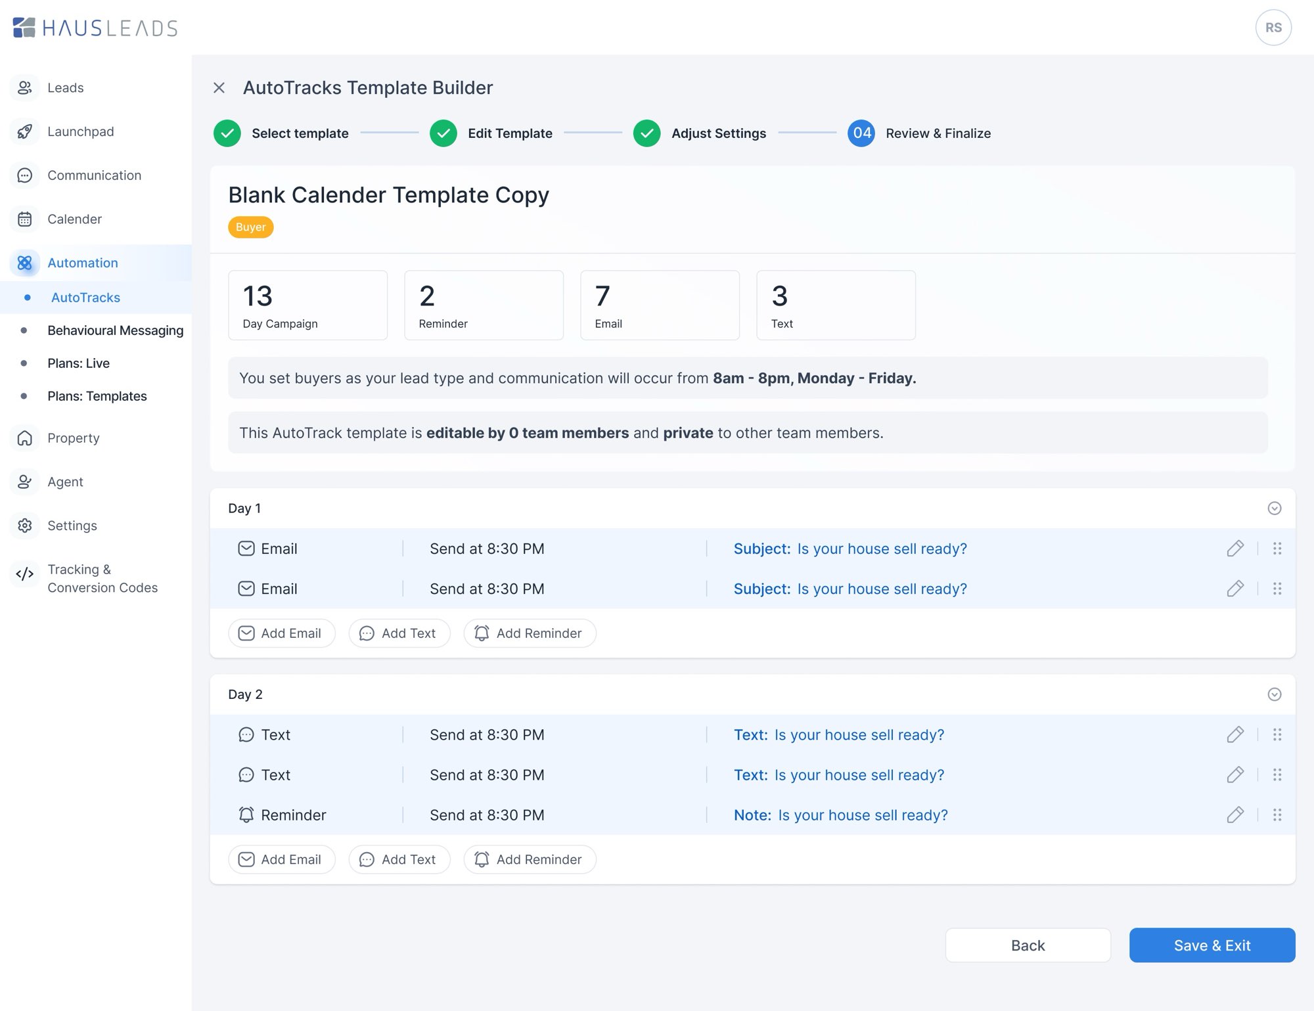
Task: Add Reminder to Day 2
Action: (x=530, y=859)
